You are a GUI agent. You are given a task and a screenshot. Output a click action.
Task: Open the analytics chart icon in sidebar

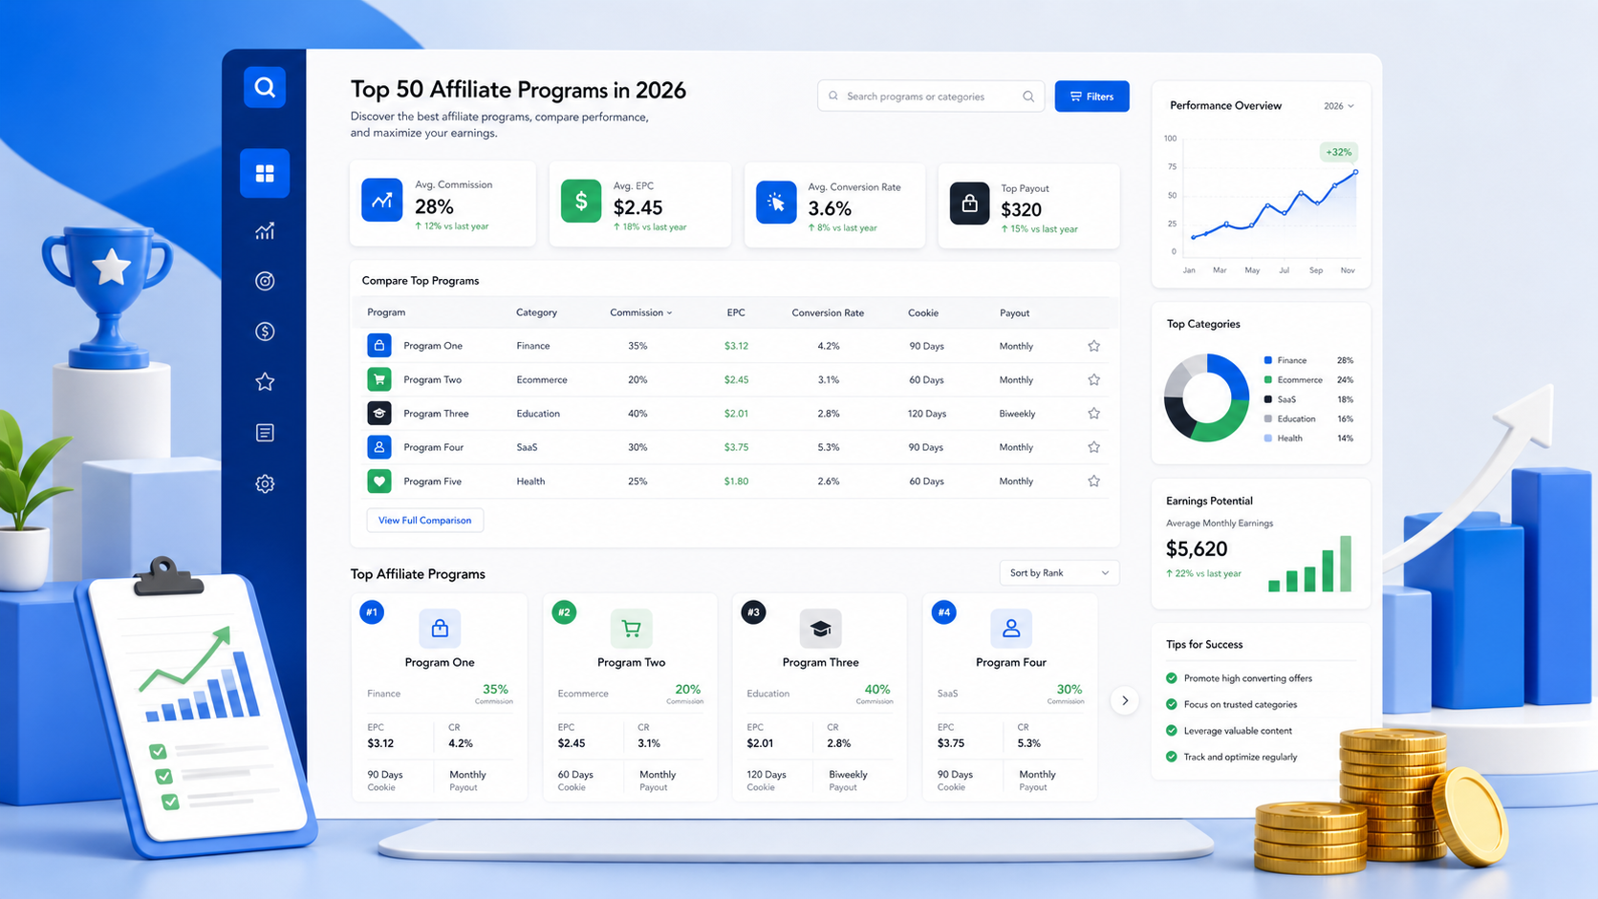tap(265, 230)
